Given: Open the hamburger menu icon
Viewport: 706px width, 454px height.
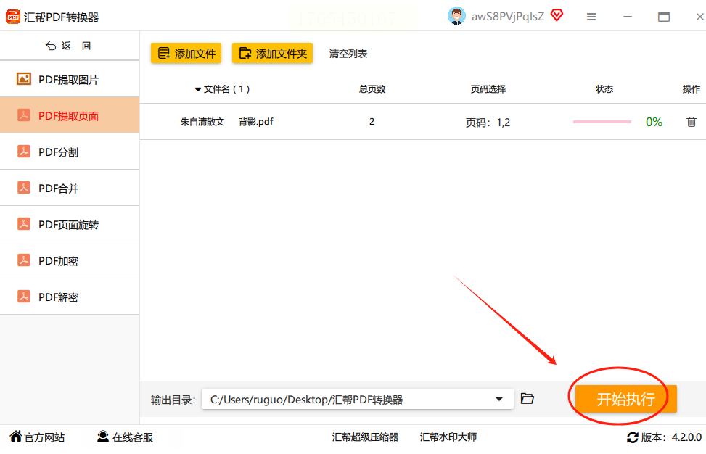Looking at the screenshot, I should pos(591,17).
